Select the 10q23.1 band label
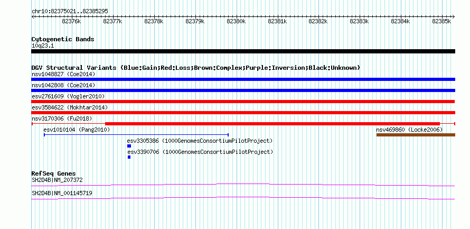The width and height of the screenshot is (470, 229). tap(43, 46)
